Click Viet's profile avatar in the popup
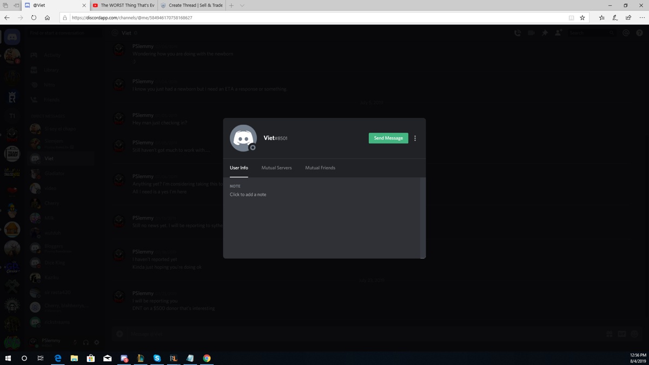This screenshot has height=365, width=649. tap(243, 138)
